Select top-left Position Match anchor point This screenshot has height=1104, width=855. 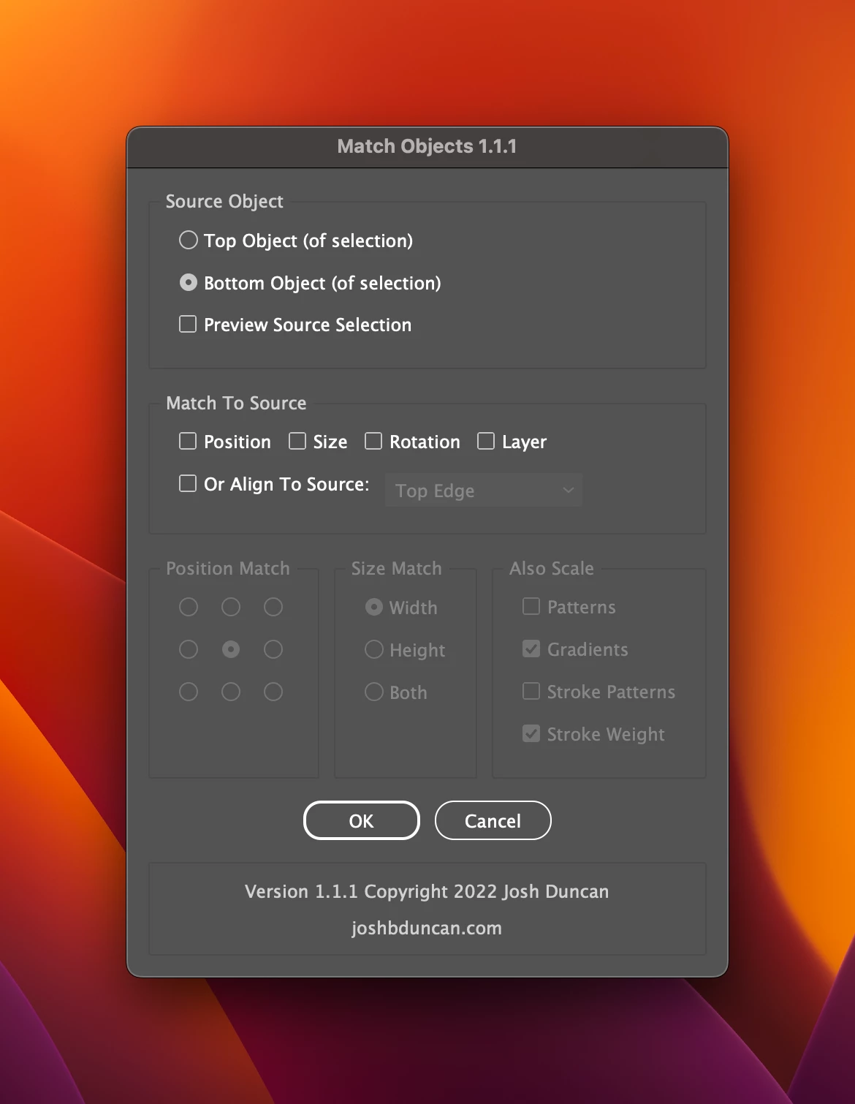coord(189,607)
